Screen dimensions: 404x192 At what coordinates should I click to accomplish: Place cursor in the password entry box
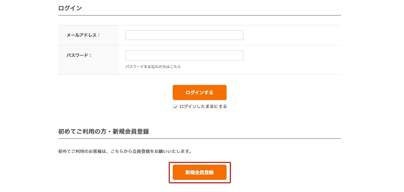184,56
